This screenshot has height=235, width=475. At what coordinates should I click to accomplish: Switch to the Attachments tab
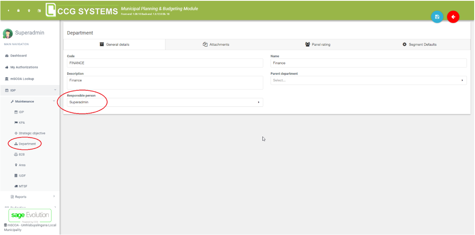coord(216,44)
